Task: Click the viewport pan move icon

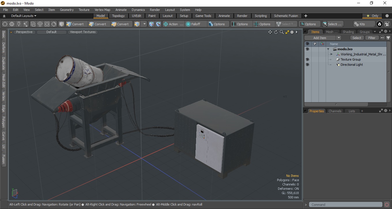Action: [270, 32]
